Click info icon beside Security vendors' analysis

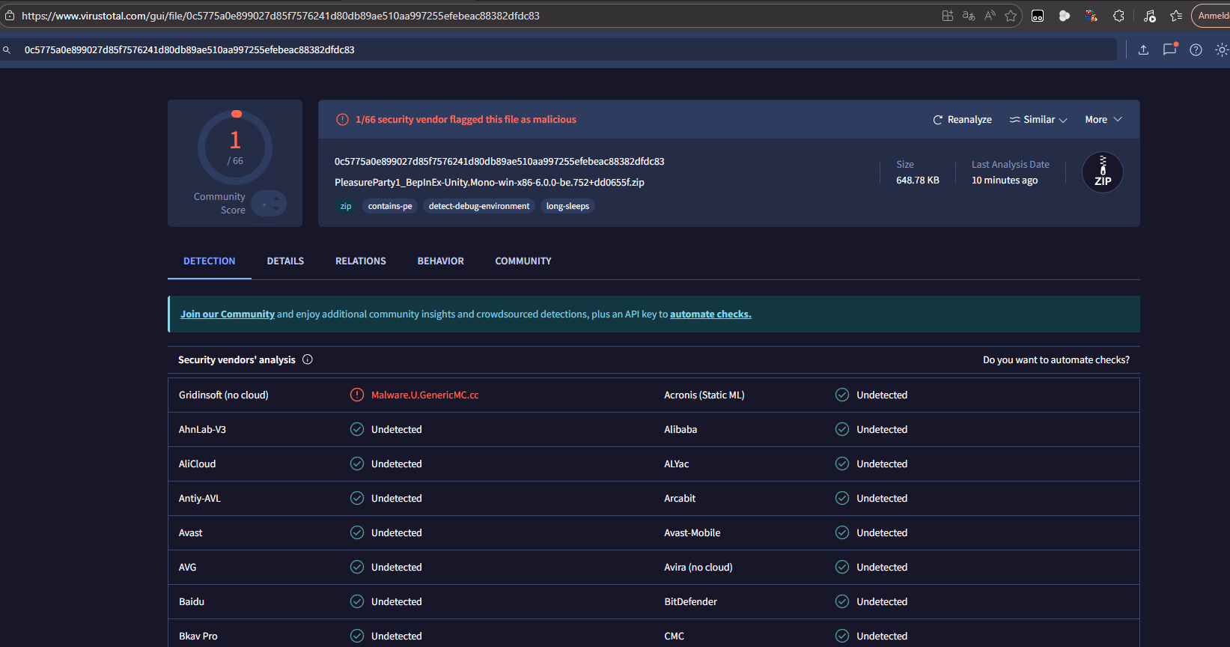308,359
